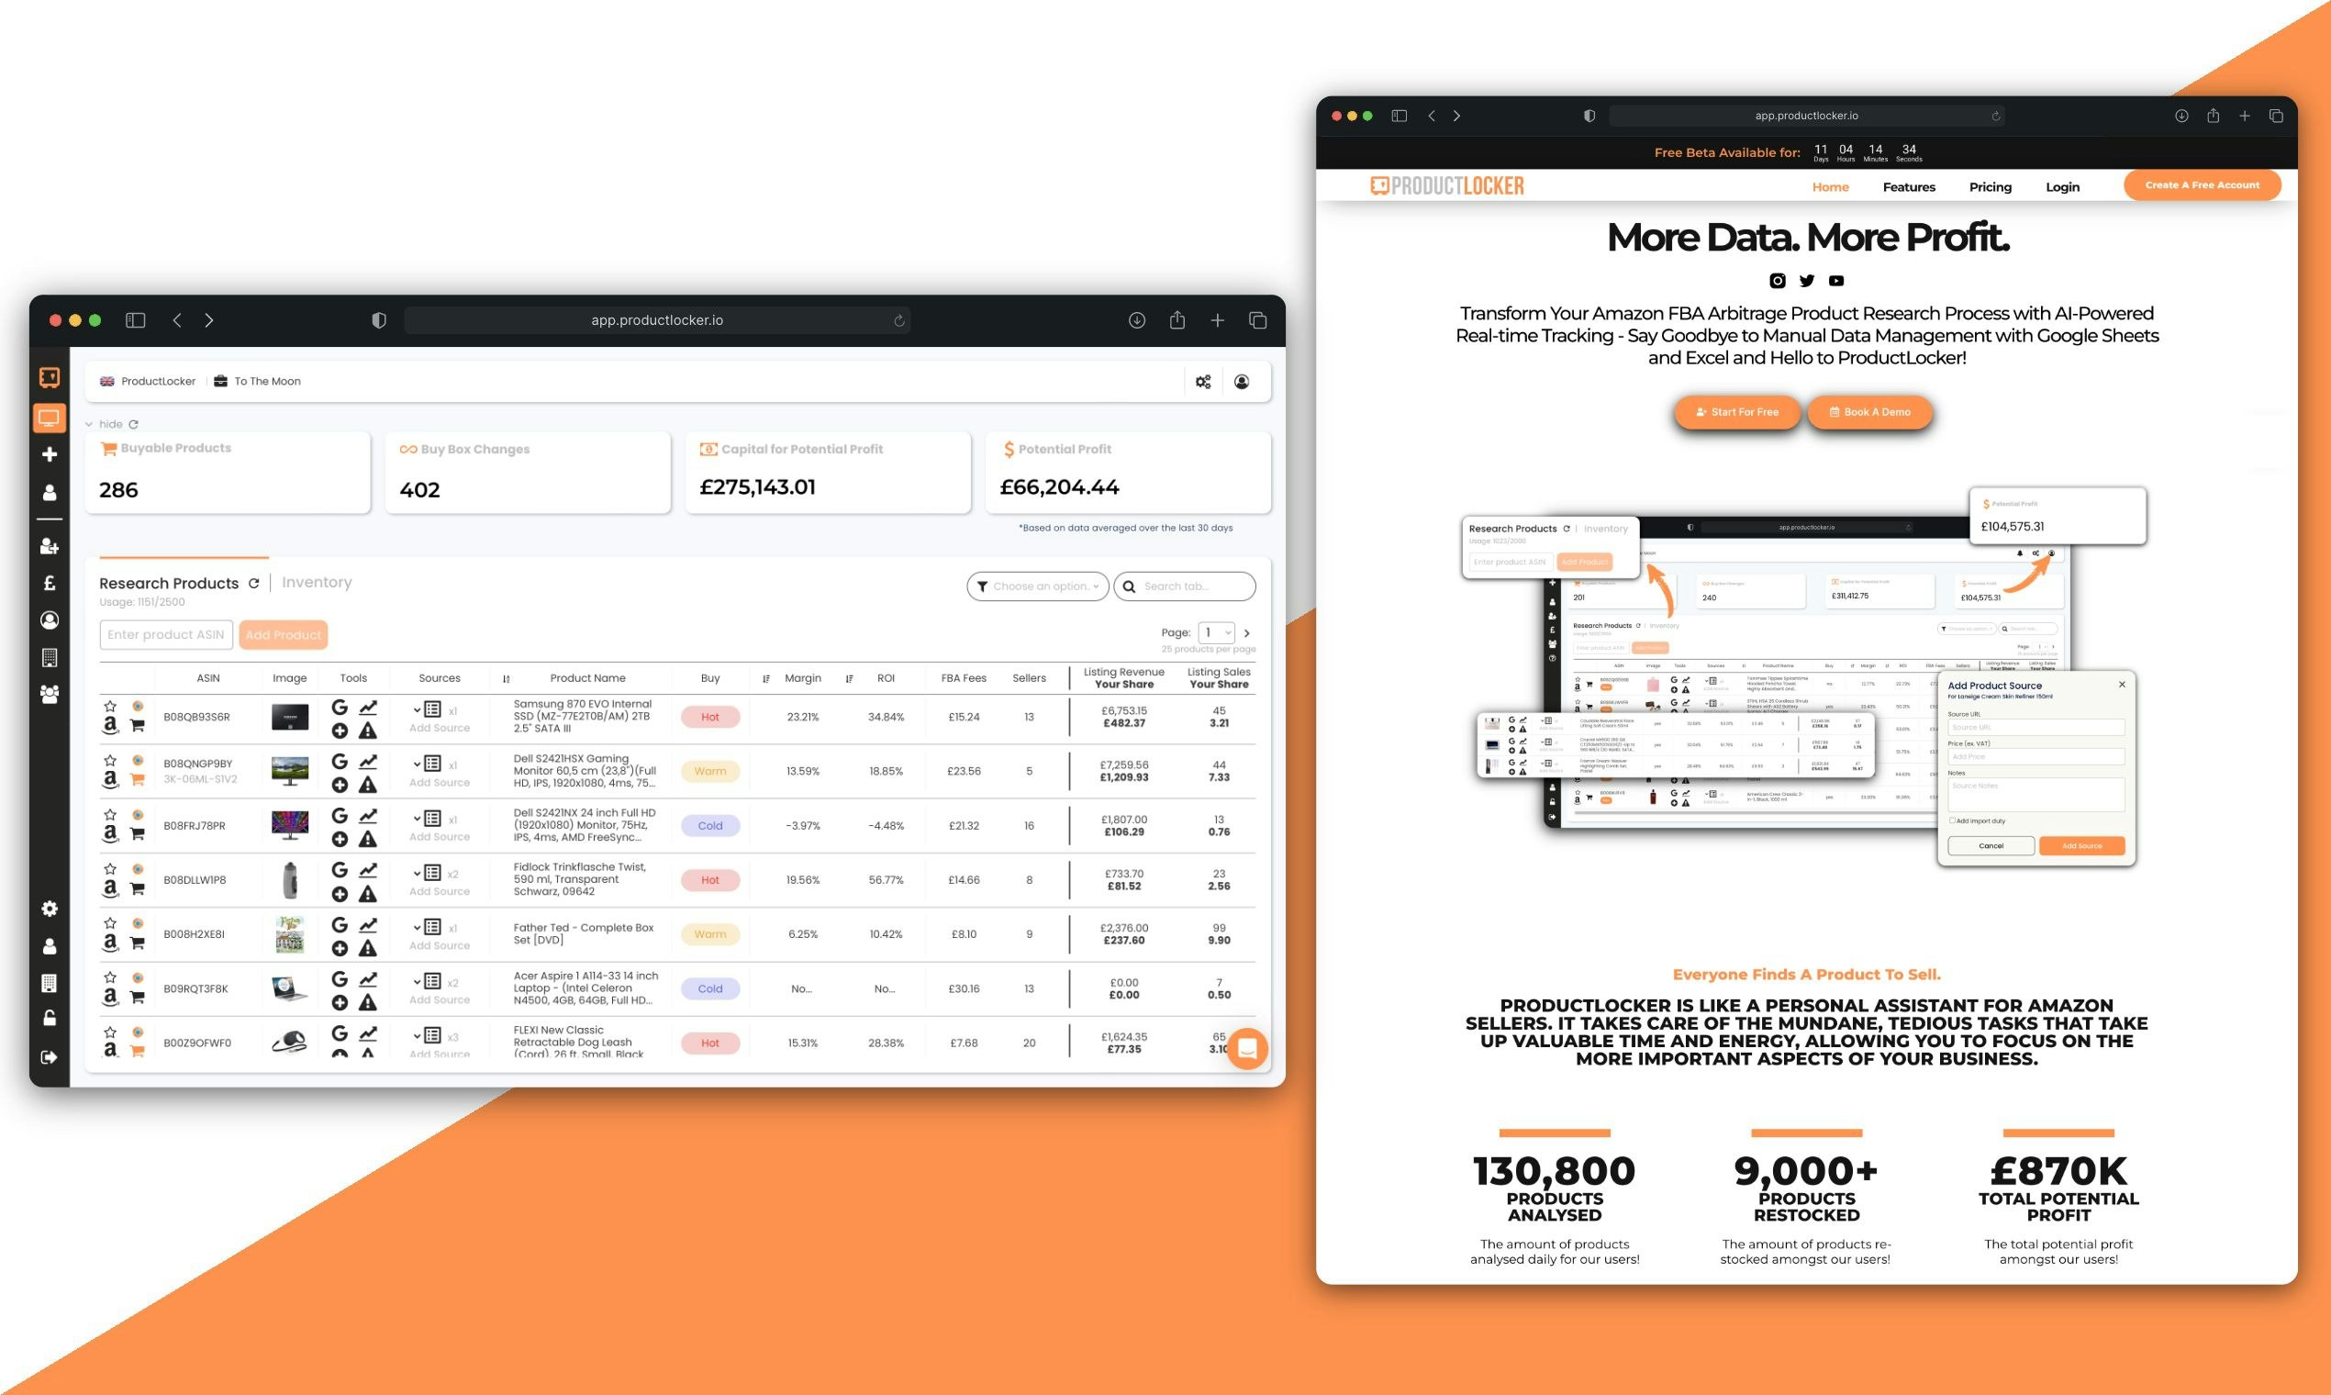
Task: Click the warning triangle icon for Fidlock Trinkflasche
Action: click(368, 894)
